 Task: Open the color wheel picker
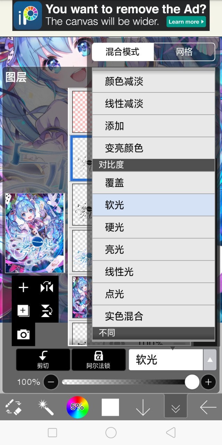[78, 407]
